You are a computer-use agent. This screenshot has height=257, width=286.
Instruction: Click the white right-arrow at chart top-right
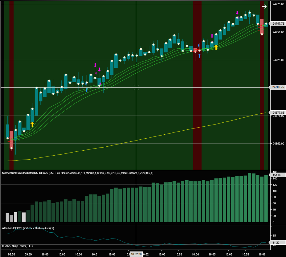tap(264, 6)
